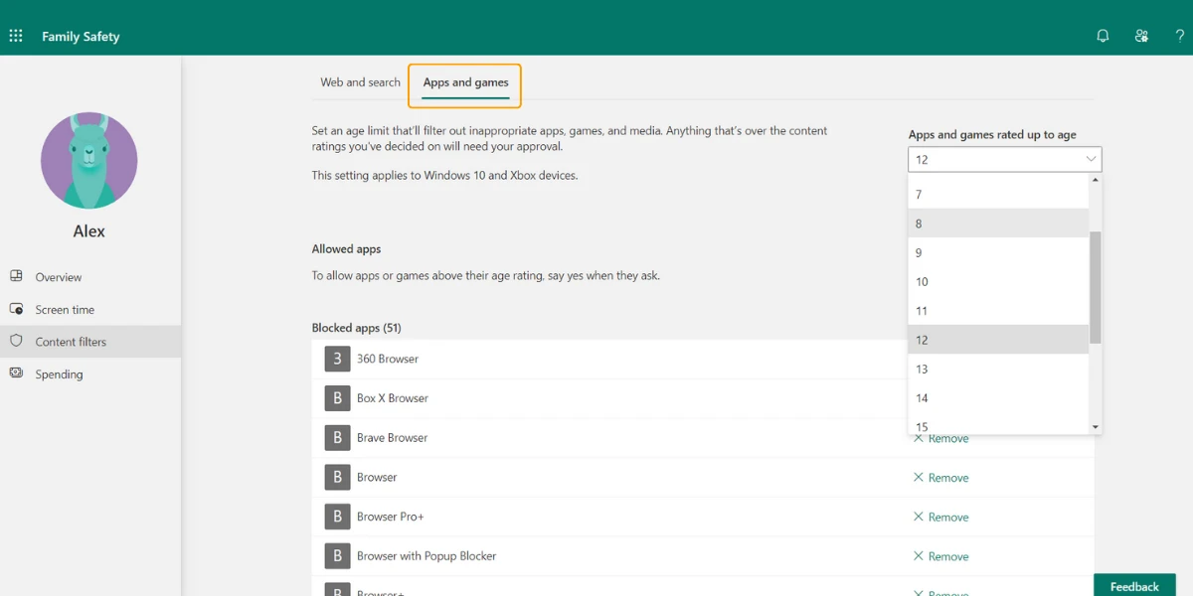This screenshot has height=596, width=1193.
Task: Open Screen time in sidebar
Action: click(x=90, y=309)
